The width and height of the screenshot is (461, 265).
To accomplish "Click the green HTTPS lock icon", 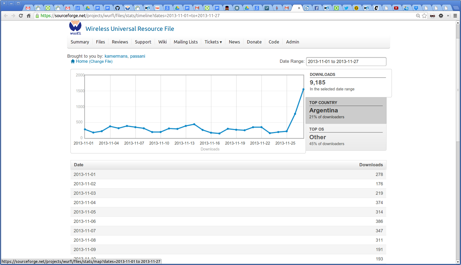I will [x=37, y=16].
